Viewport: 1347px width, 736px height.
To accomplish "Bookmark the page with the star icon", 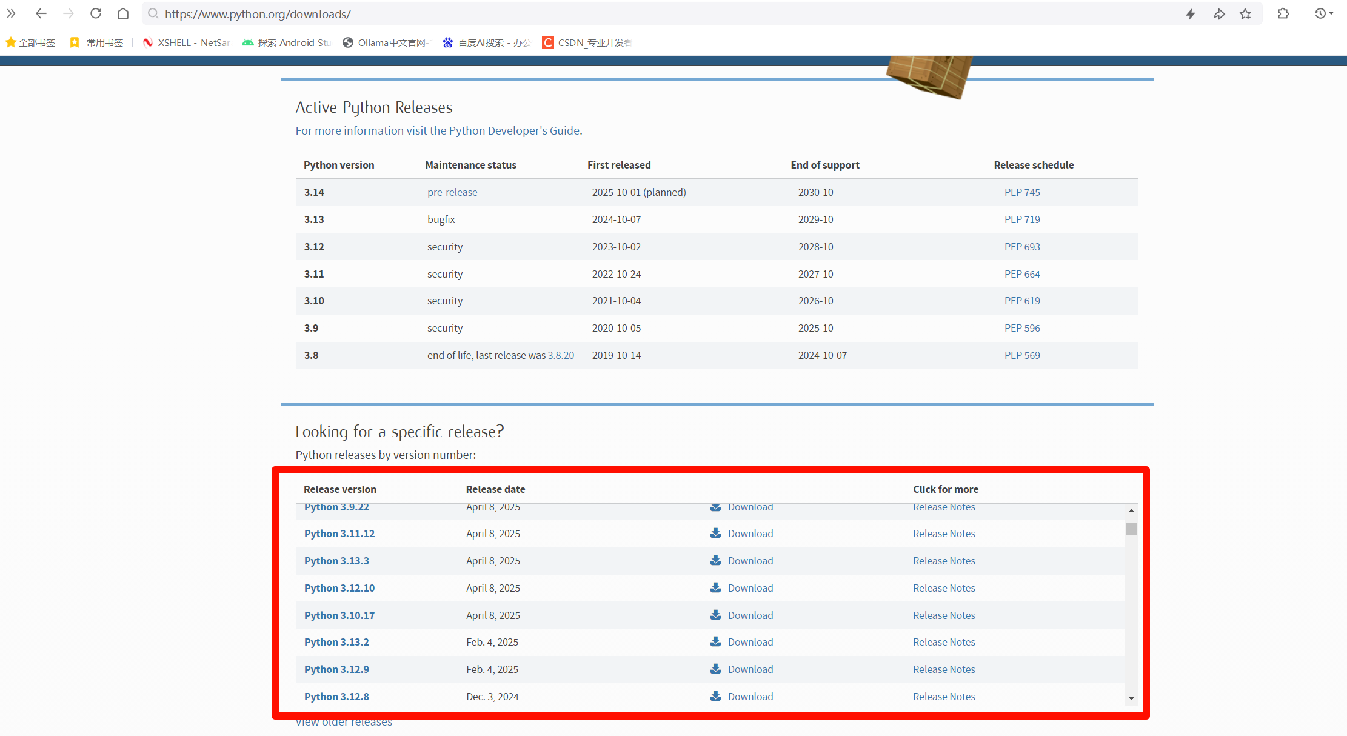I will coord(1245,13).
